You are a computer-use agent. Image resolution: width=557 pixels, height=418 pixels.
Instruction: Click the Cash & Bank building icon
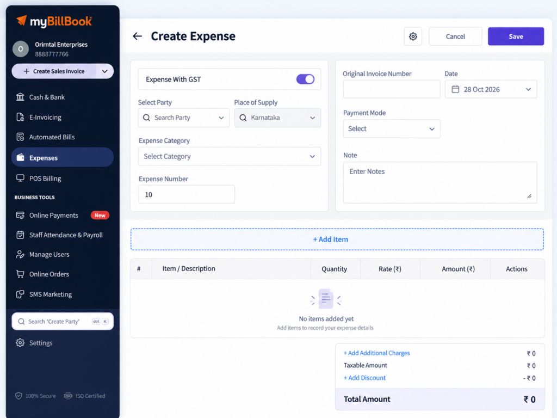pos(20,97)
